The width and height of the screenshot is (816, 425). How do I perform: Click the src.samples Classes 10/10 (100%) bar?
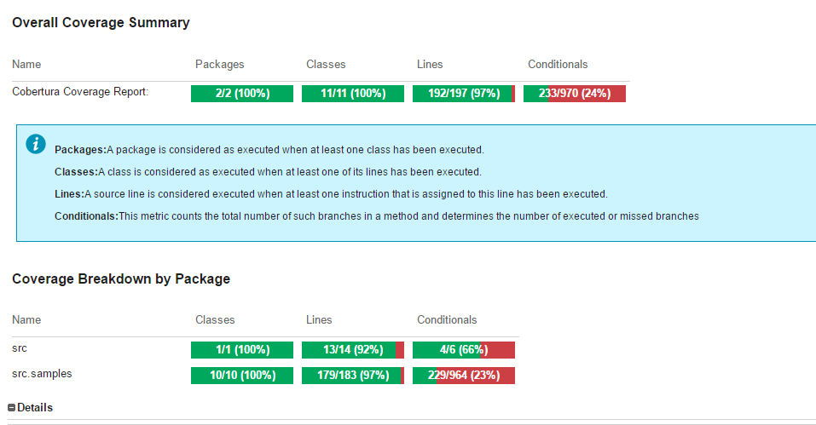click(x=242, y=376)
